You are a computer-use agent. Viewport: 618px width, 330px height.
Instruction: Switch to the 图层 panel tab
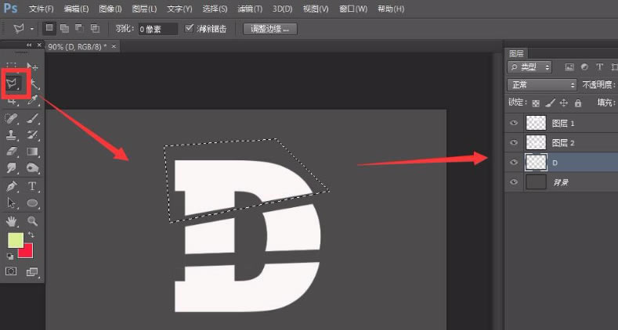point(516,53)
